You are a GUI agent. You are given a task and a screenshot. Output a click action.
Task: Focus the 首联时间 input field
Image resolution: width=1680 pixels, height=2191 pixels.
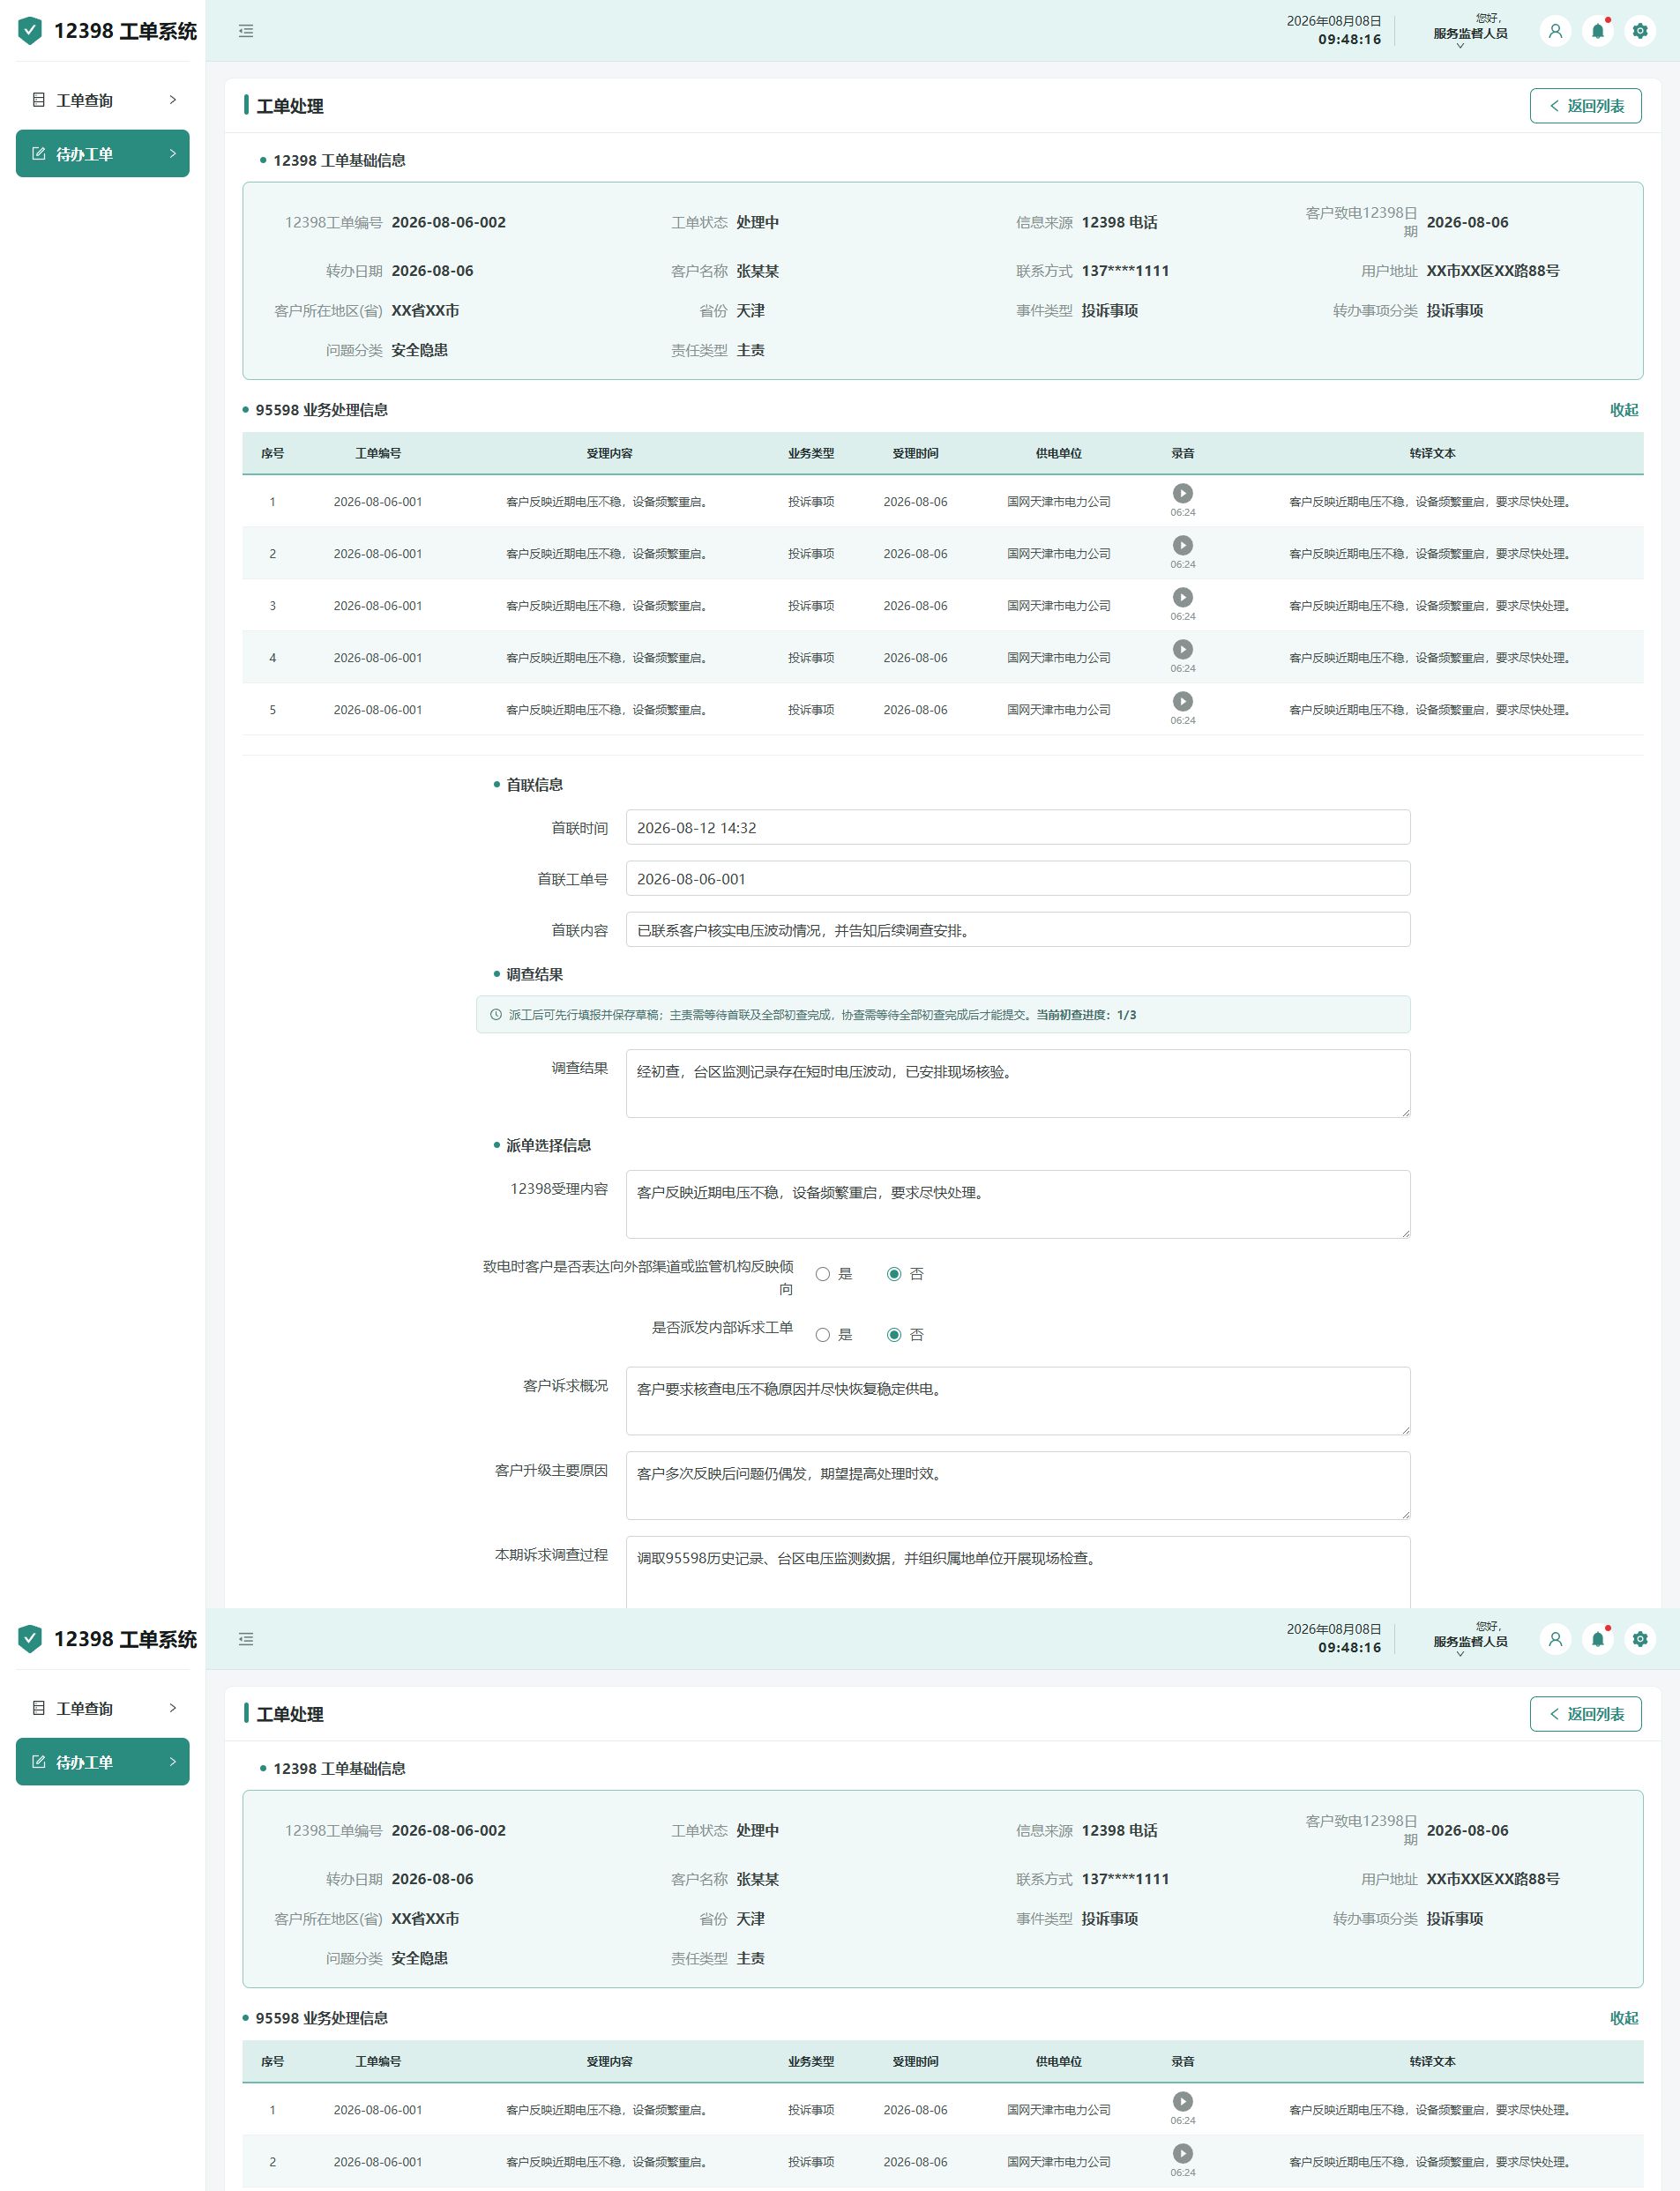(1018, 828)
